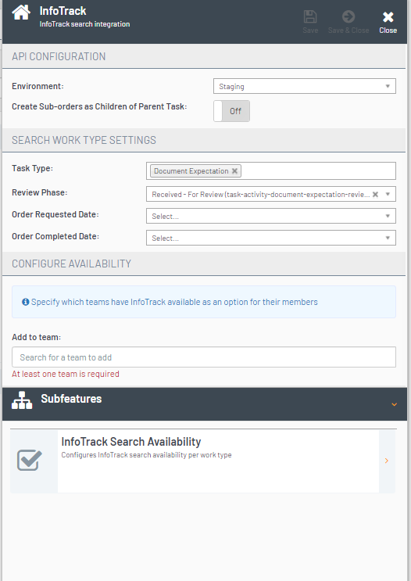Click the Save & Close arrow icon
Screen dimensions: 411x581
click(348, 16)
